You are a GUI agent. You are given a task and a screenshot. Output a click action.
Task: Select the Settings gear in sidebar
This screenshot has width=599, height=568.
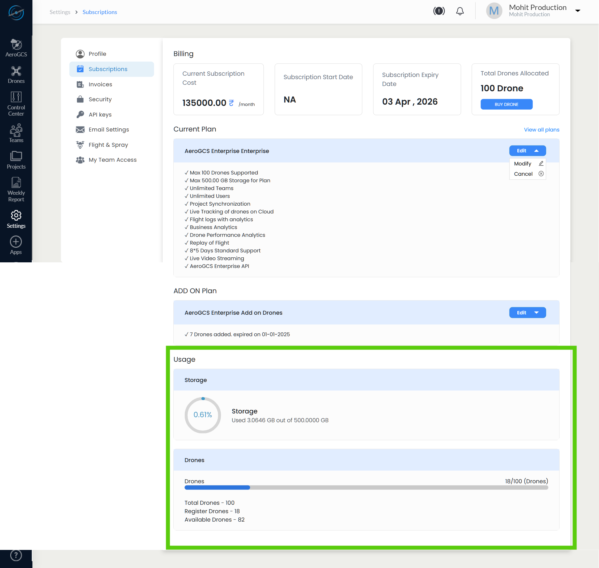16,219
